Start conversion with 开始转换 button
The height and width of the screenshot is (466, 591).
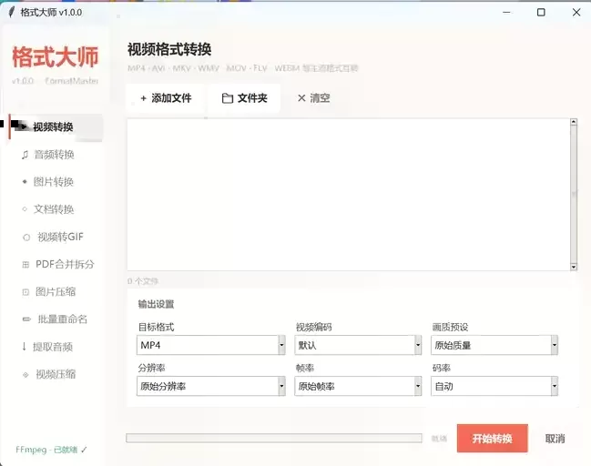493,438
